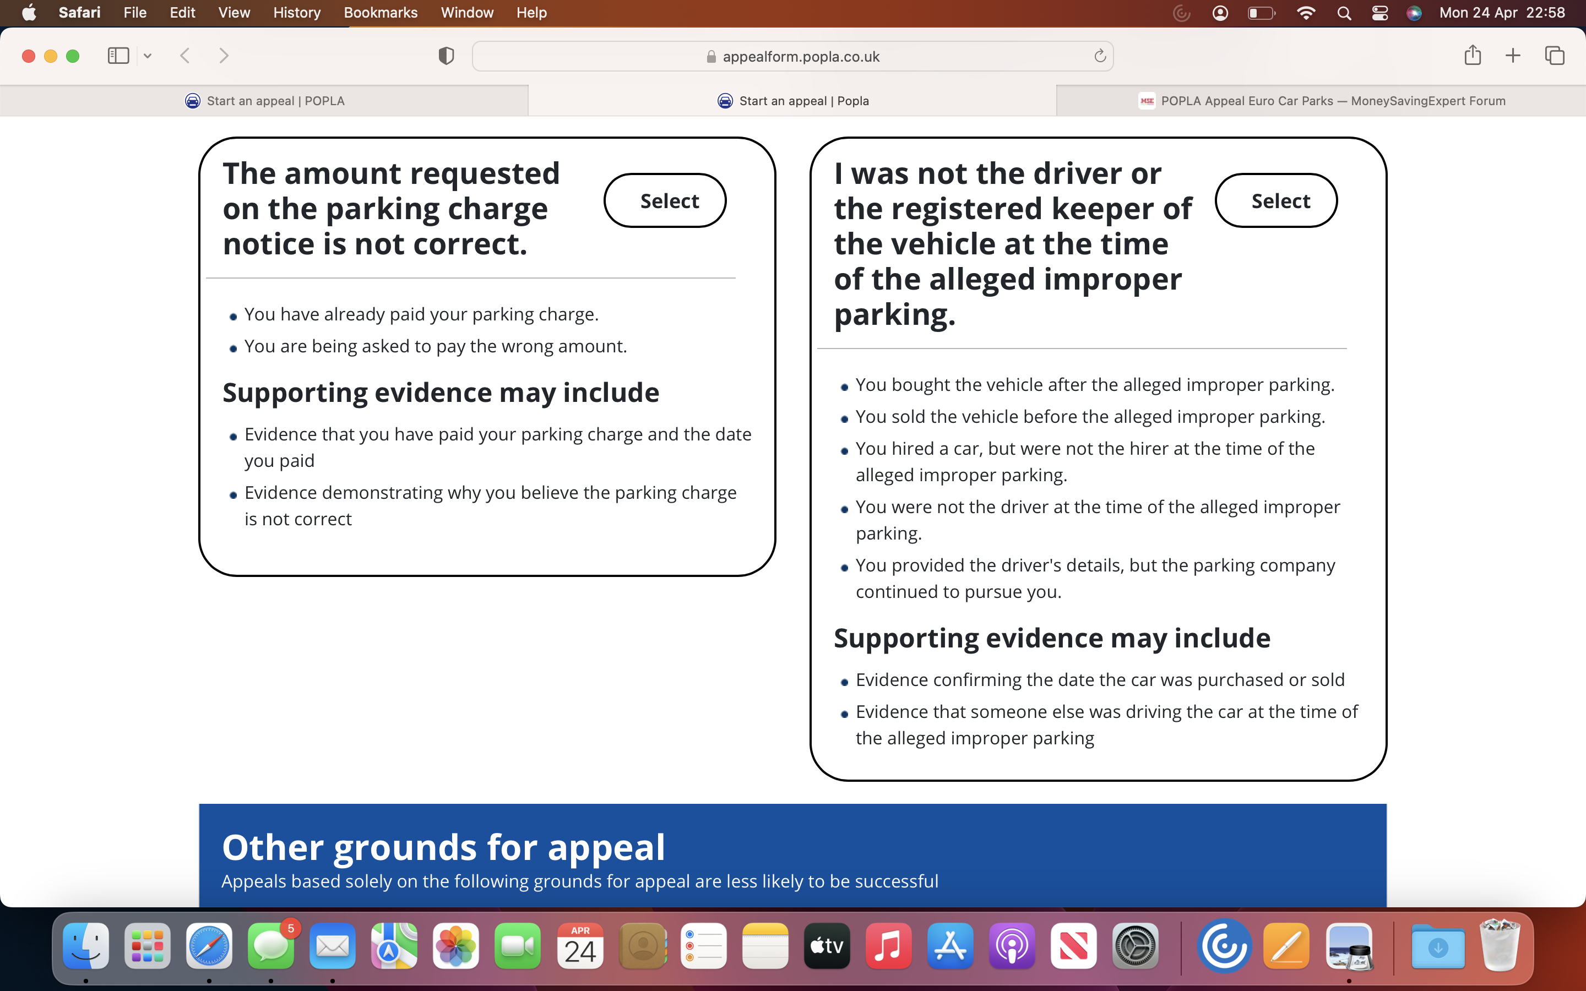Open Spotlight search from the menu bar
Screen dimensions: 1586x991
point(1344,13)
